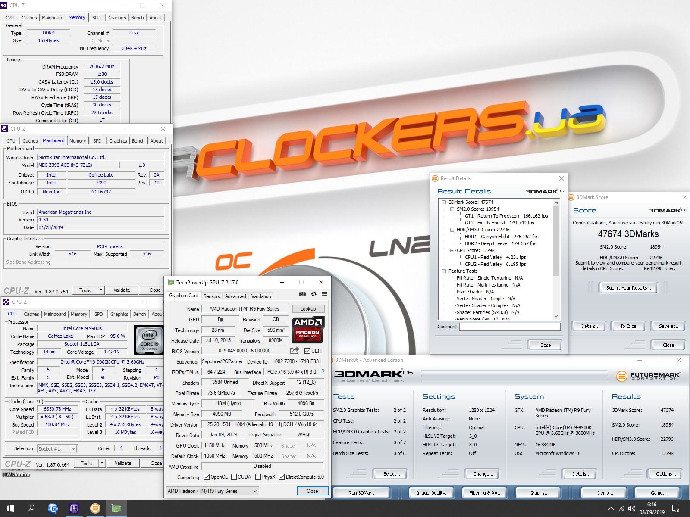Click the volume speaker tray icon
690x517 pixels.
[632, 508]
